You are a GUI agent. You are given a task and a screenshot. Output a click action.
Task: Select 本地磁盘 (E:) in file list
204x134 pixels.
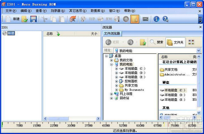(173, 100)
